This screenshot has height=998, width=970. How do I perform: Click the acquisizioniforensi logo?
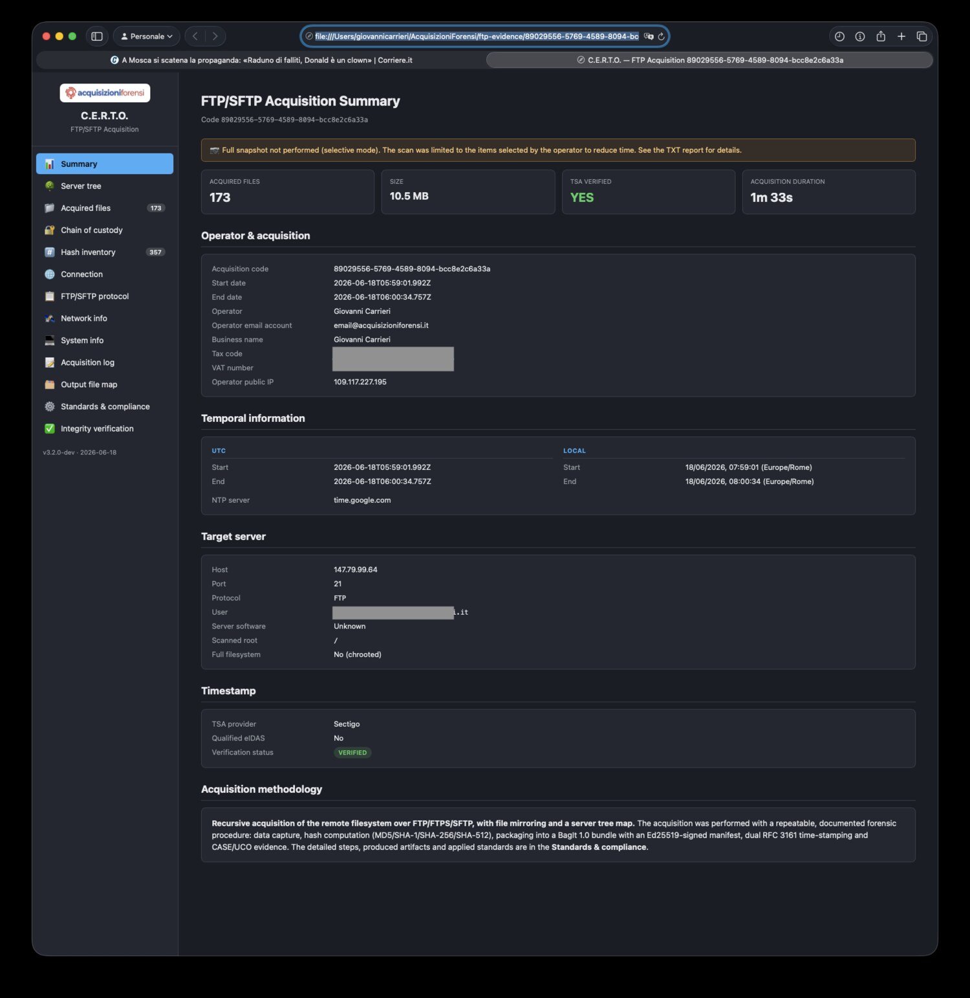[x=105, y=93]
